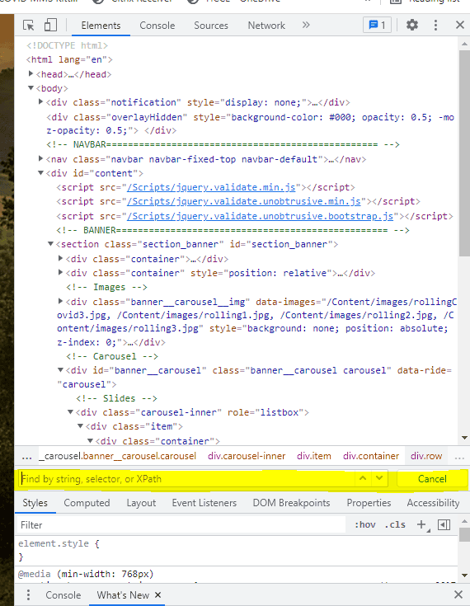Collapse the body element node

(31, 88)
